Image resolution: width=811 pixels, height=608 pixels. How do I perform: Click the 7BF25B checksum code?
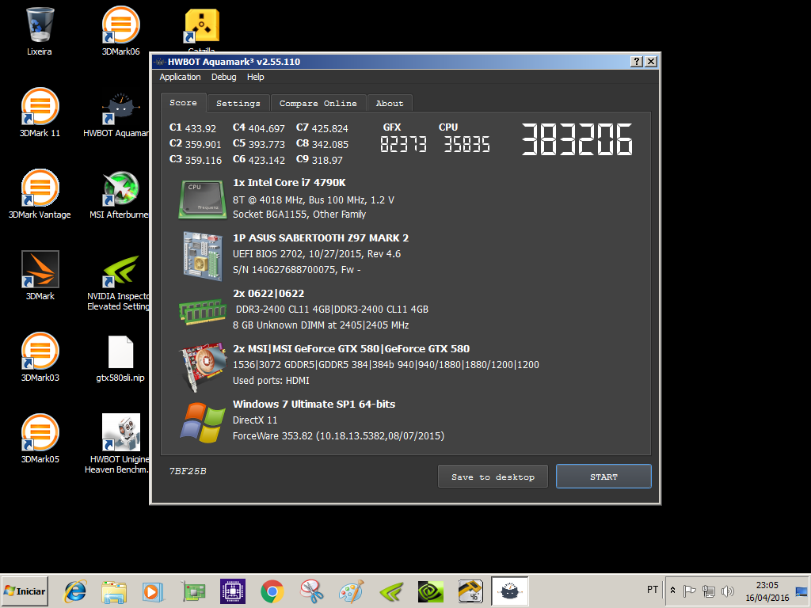coord(188,471)
